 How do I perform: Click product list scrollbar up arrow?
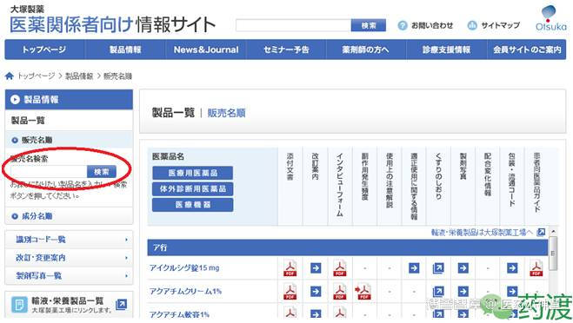point(553,231)
